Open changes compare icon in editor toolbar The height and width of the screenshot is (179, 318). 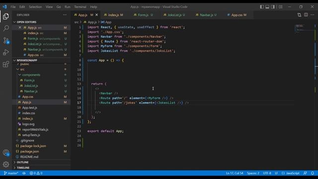tap(299, 15)
